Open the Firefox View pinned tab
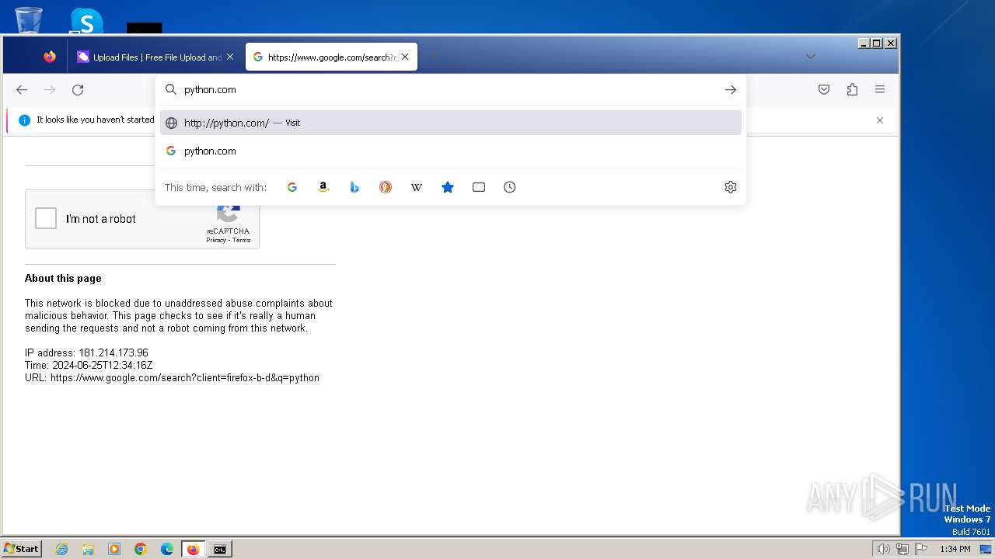This screenshot has width=995, height=559. click(x=50, y=57)
